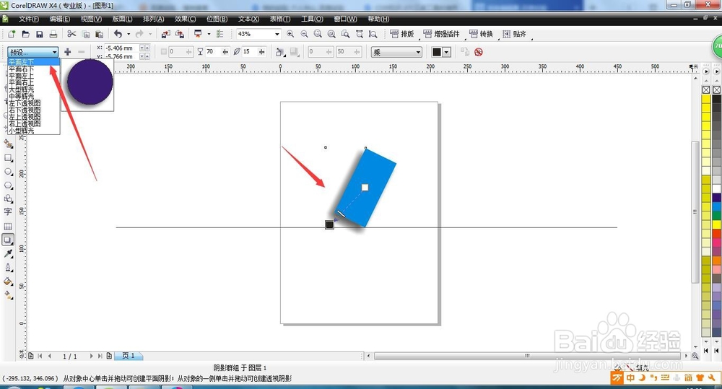This screenshot has height=389, width=722.
Task: Choose the 平面左下 preset
Action: 34,61
